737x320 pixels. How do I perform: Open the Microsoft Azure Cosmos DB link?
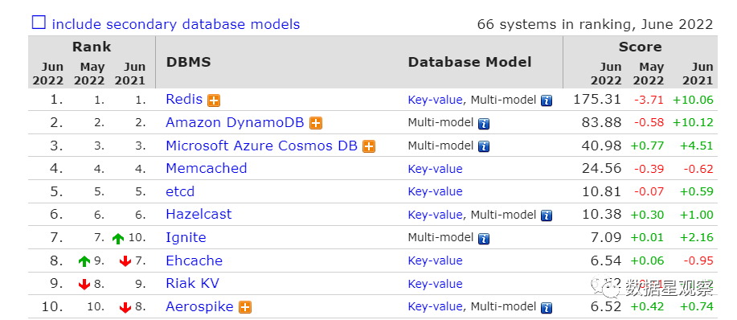tap(262, 146)
